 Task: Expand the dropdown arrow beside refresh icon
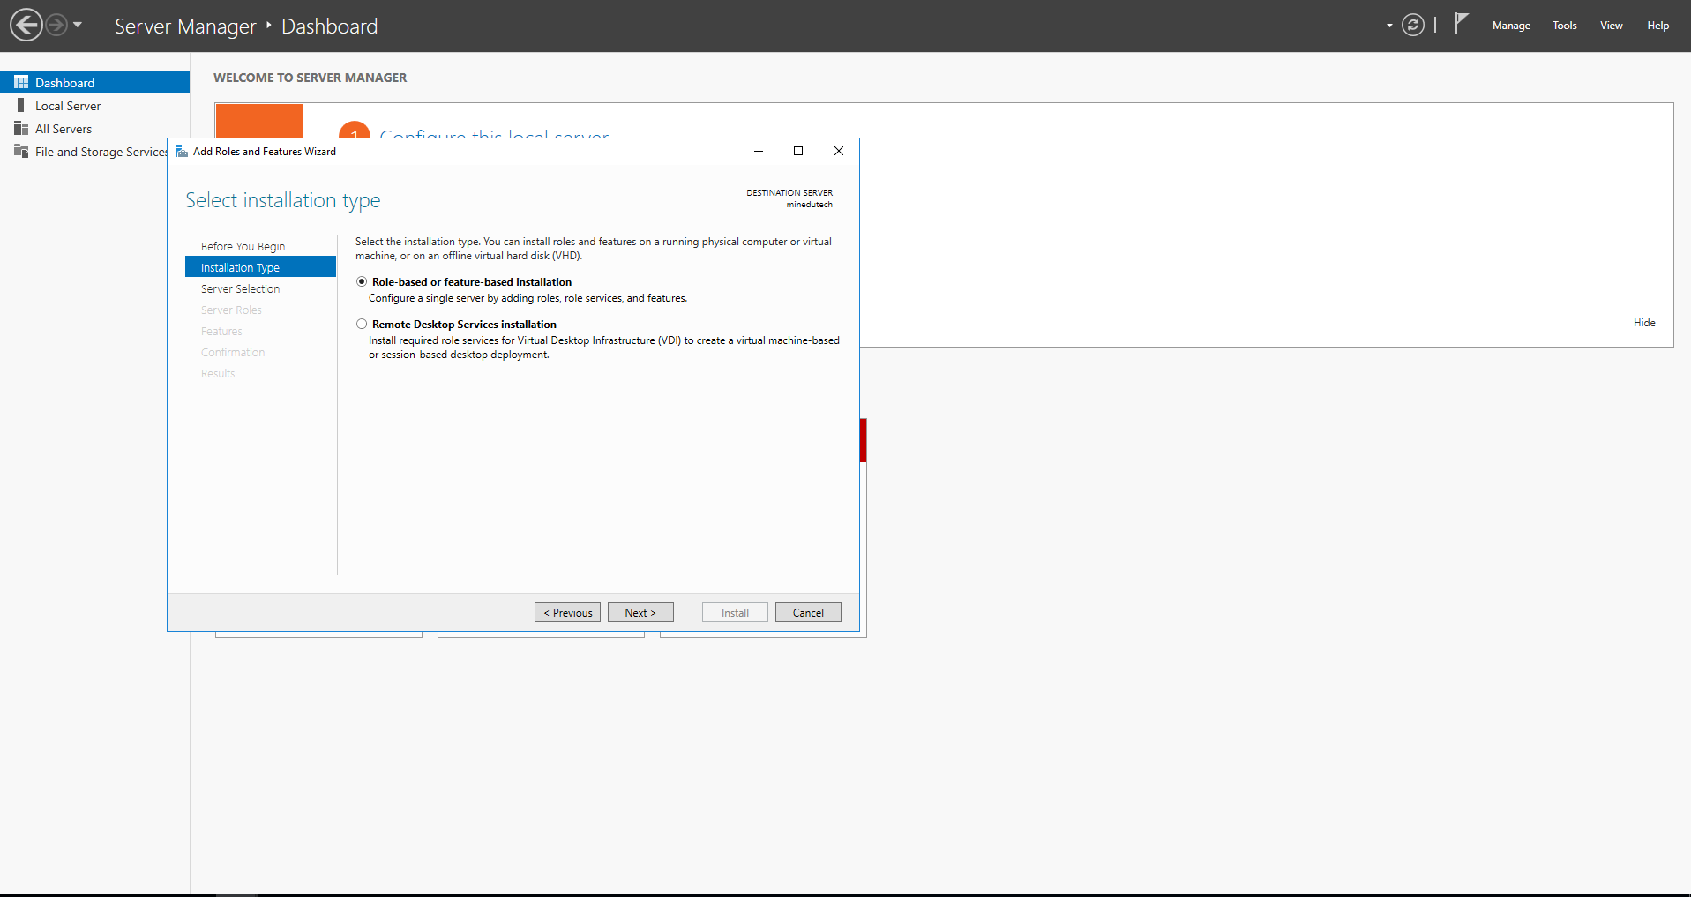tap(1389, 26)
